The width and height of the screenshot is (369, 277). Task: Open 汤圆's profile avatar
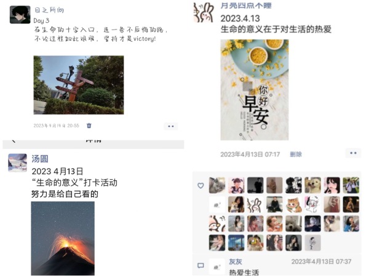18,163
